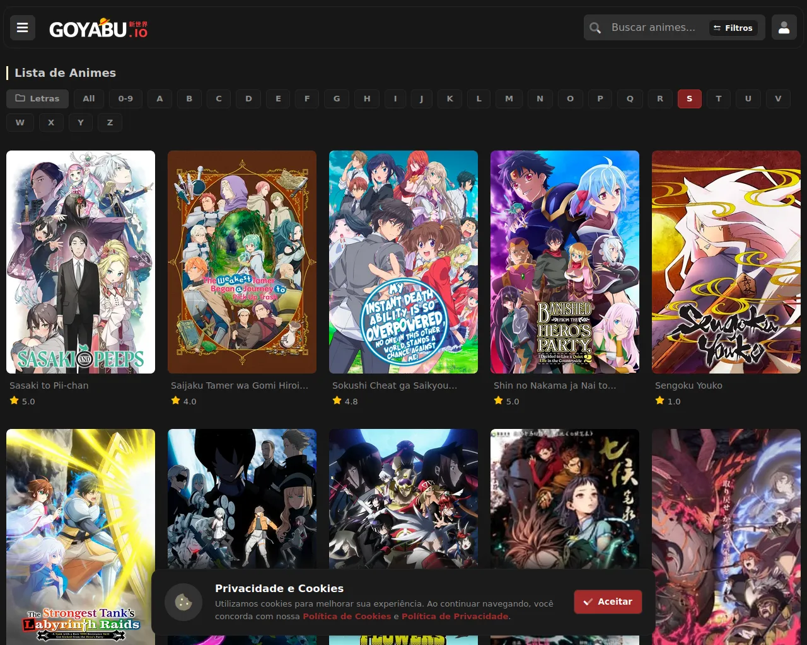The width and height of the screenshot is (807, 645).
Task: Switch to letter T filter
Action: (x=719, y=98)
